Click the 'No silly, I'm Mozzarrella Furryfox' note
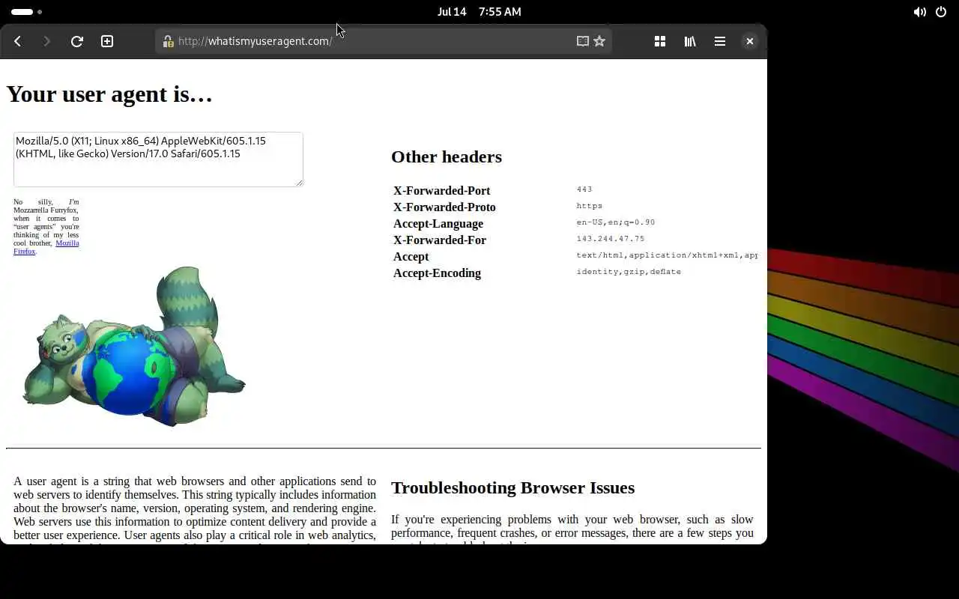 pos(46,227)
